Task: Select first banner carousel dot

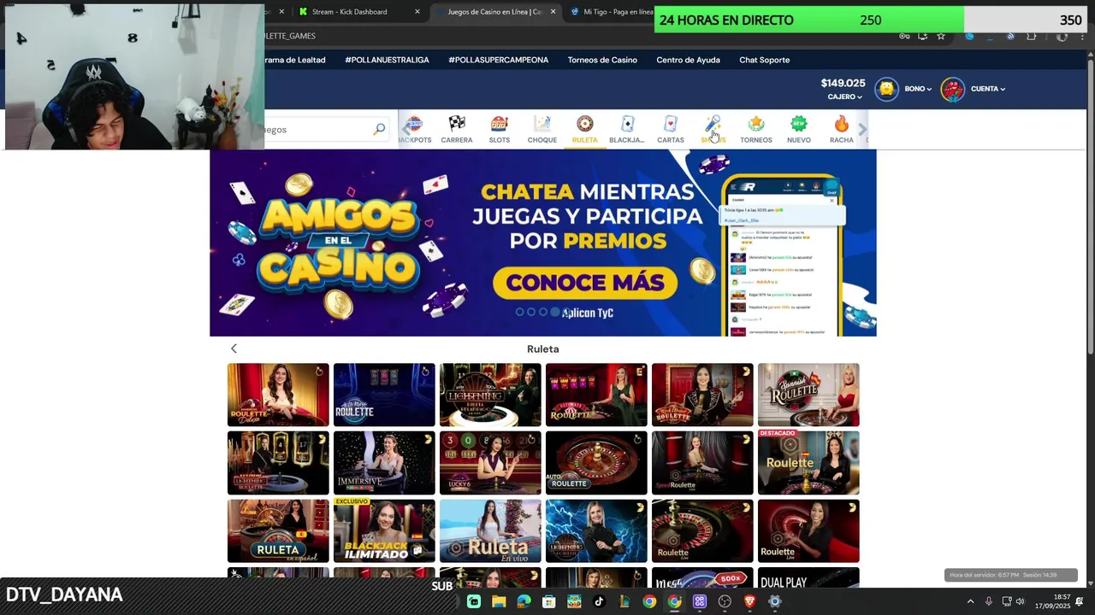Action: click(x=519, y=312)
